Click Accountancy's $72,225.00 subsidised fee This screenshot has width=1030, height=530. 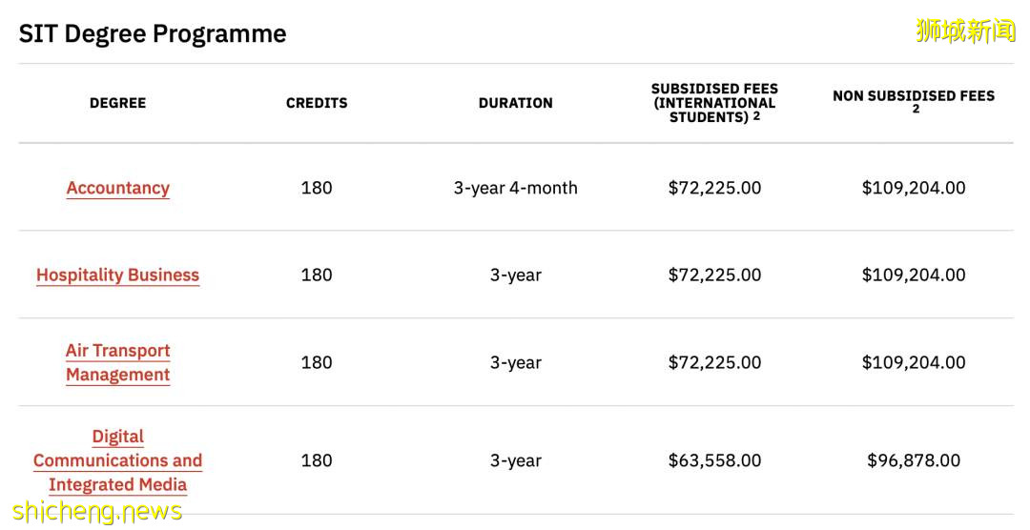pyautogui.click(x=714, y=188)
